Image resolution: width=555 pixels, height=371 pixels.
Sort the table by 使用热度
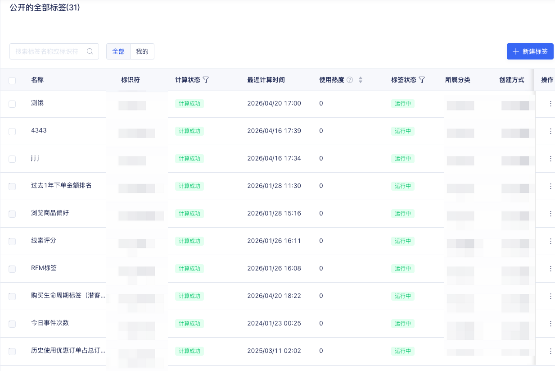[x=360, y=80]
